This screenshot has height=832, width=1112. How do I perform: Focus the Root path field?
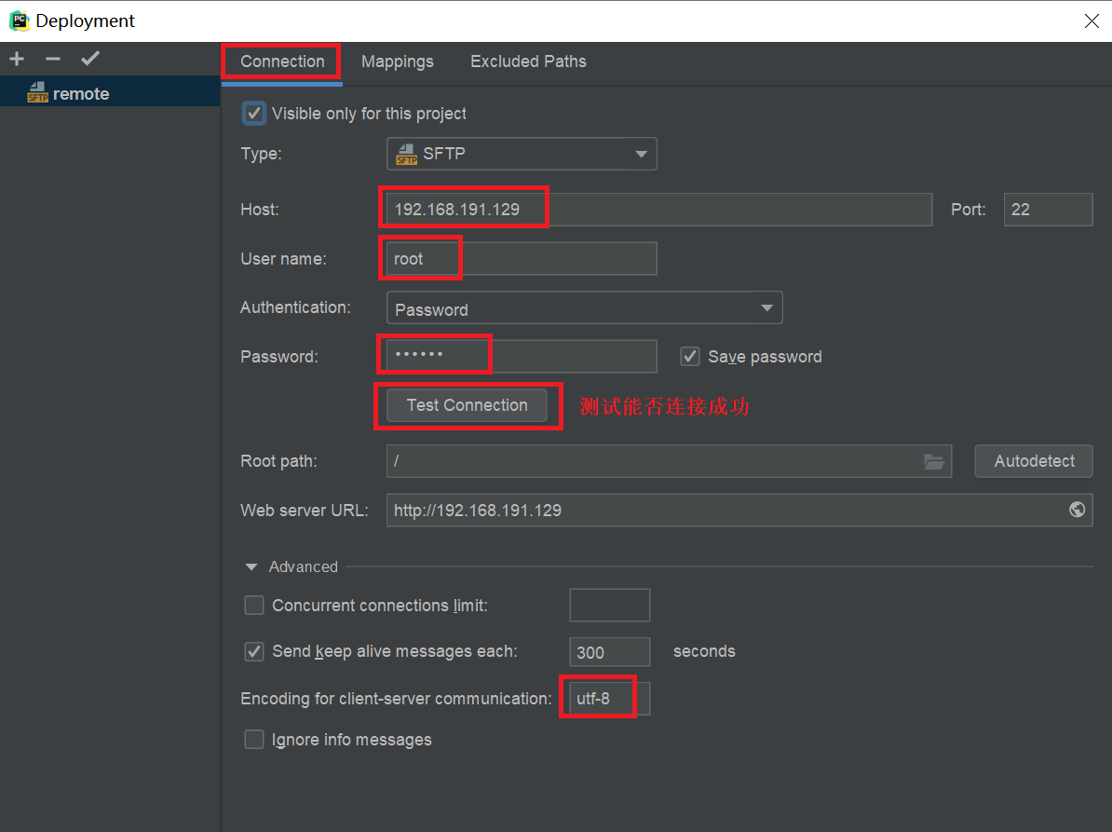[669, 461]
